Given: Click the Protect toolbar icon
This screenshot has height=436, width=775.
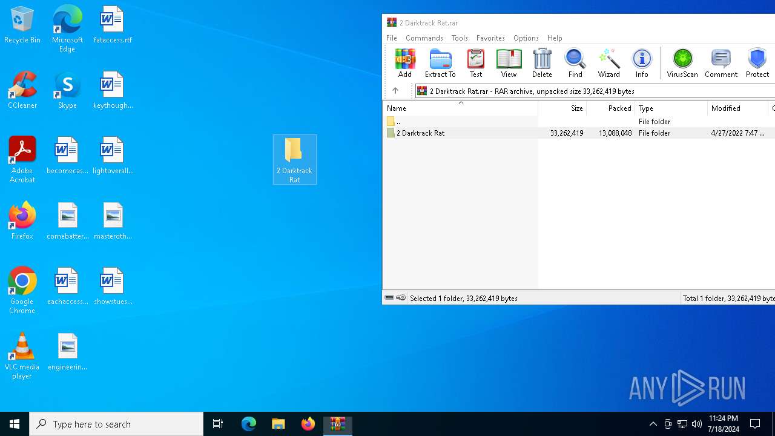Looking at the screenshot, I should (757, 63).
